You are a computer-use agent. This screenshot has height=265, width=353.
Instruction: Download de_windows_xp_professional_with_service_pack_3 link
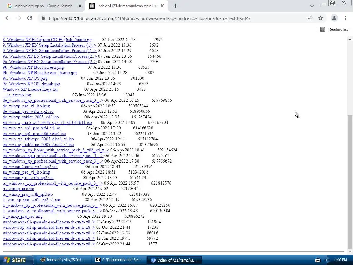coord(53,100)
